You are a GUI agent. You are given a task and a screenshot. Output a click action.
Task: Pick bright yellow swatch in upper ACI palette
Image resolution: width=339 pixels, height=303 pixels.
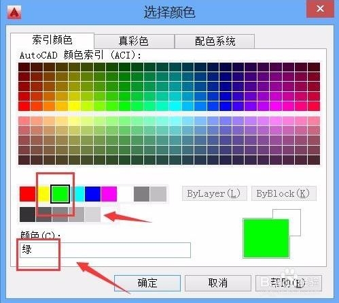click(74, 106)
